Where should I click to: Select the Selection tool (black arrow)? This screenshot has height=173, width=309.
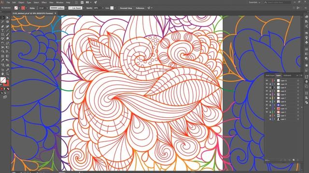[2, 18]
